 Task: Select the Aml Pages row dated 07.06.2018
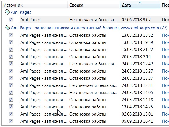94,19
